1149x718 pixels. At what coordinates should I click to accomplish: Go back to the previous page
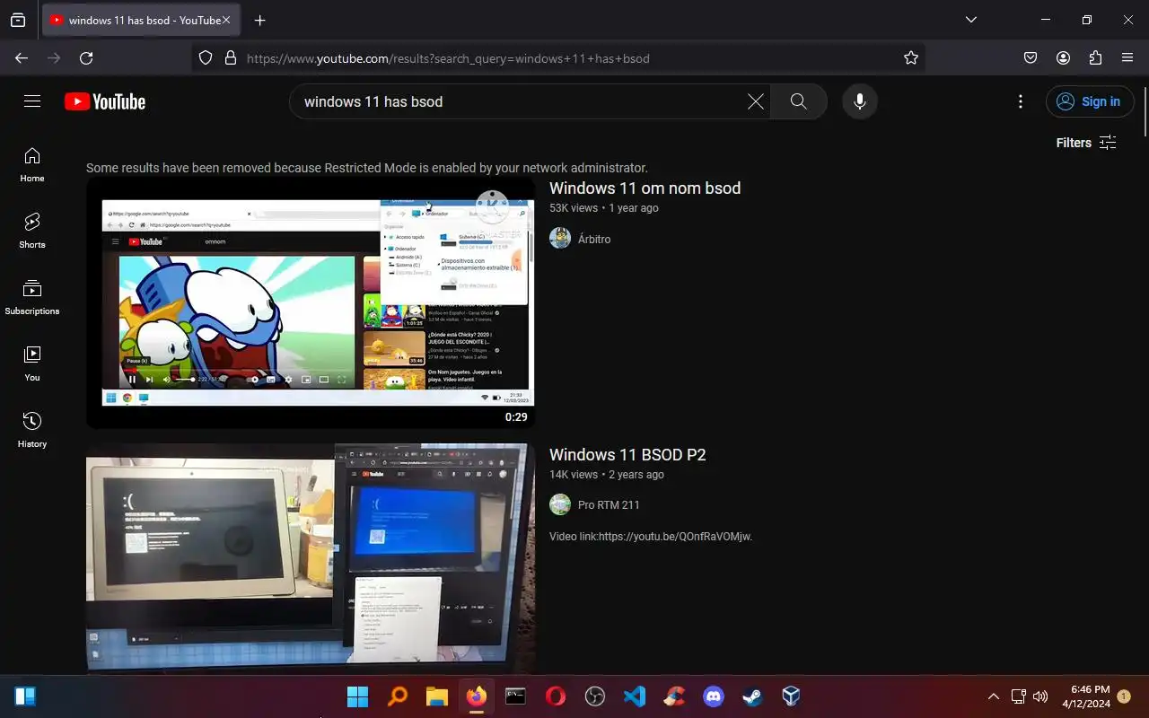[x=22, y=58]
